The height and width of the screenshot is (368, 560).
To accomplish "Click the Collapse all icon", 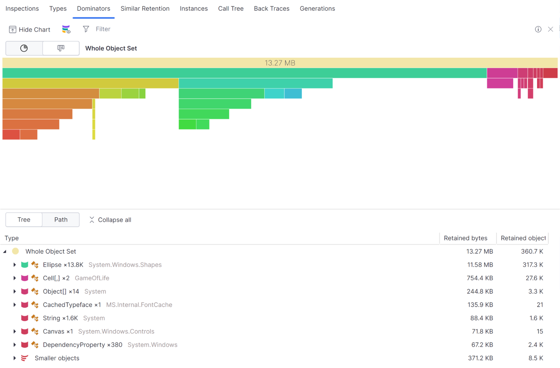I will [x=92, y=220].
